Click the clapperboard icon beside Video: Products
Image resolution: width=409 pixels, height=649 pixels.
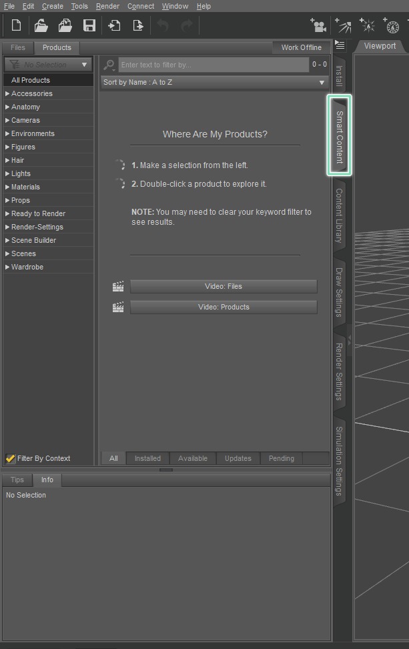118,307
